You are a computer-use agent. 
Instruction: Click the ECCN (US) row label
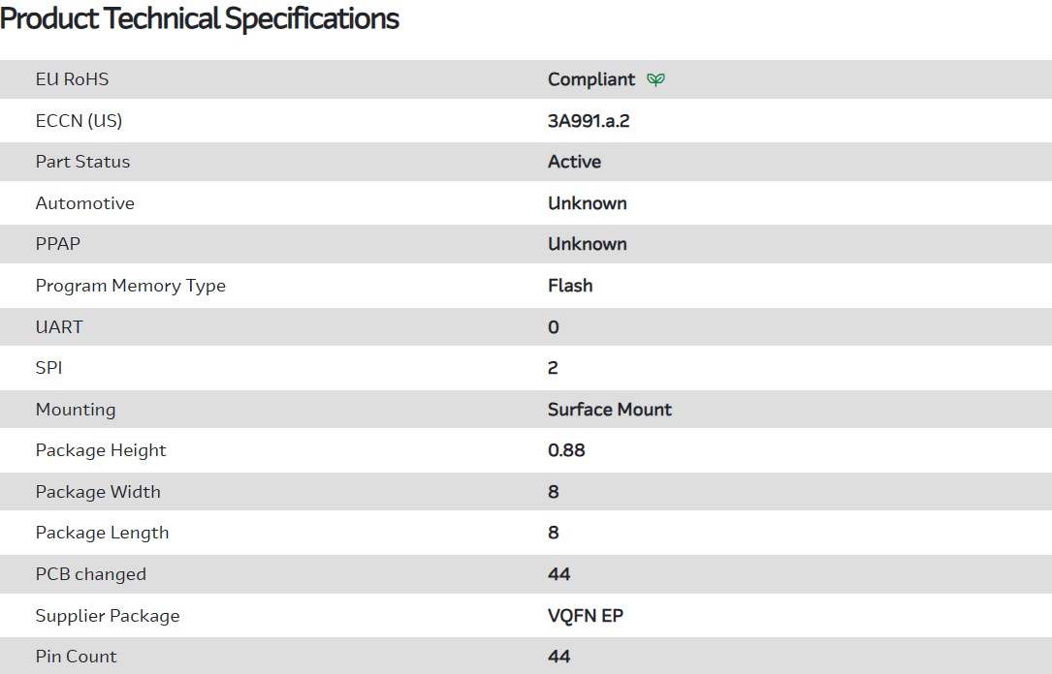click(79, 121)
